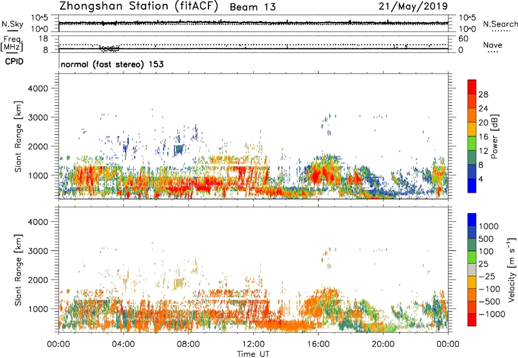
Task: Click the 'Zhongshan Station (fitACF)' title text
Action: [139, 6]
